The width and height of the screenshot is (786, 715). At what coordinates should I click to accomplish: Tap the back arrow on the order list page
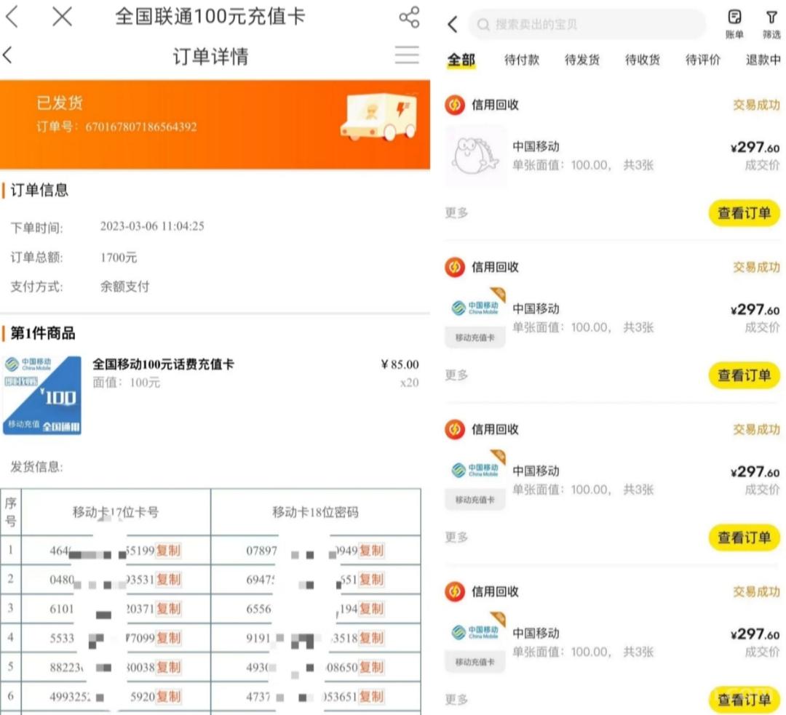[451, 24]
